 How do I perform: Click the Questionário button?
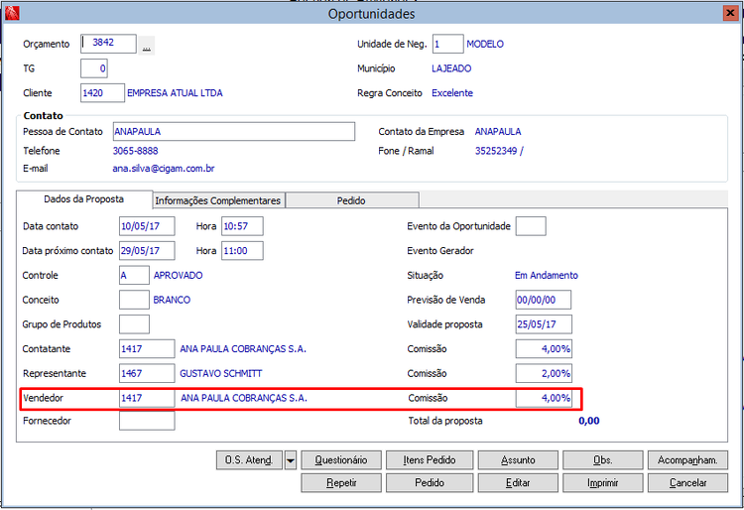click(341, 460)
